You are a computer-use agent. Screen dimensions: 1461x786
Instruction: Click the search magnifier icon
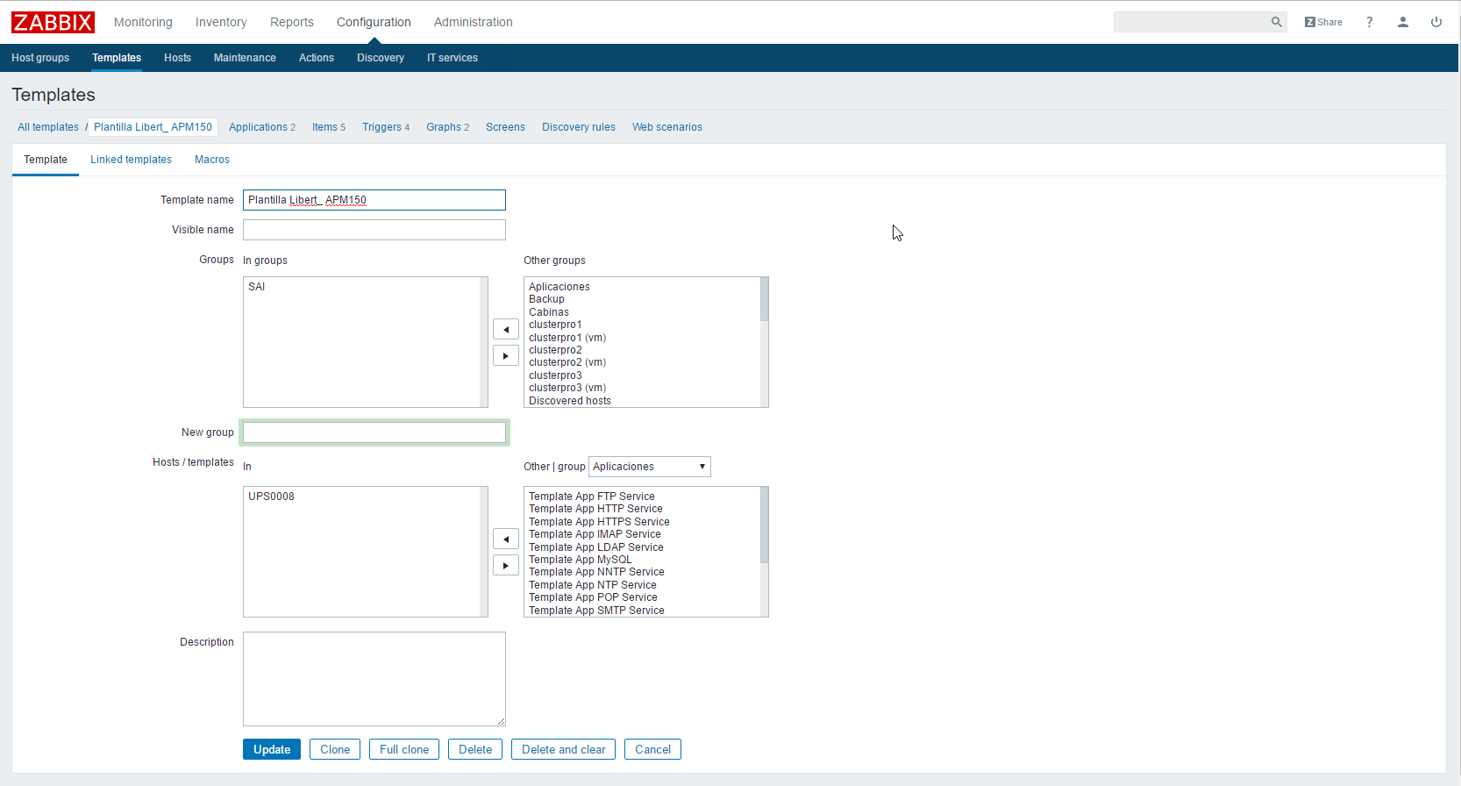[1276, 22]
